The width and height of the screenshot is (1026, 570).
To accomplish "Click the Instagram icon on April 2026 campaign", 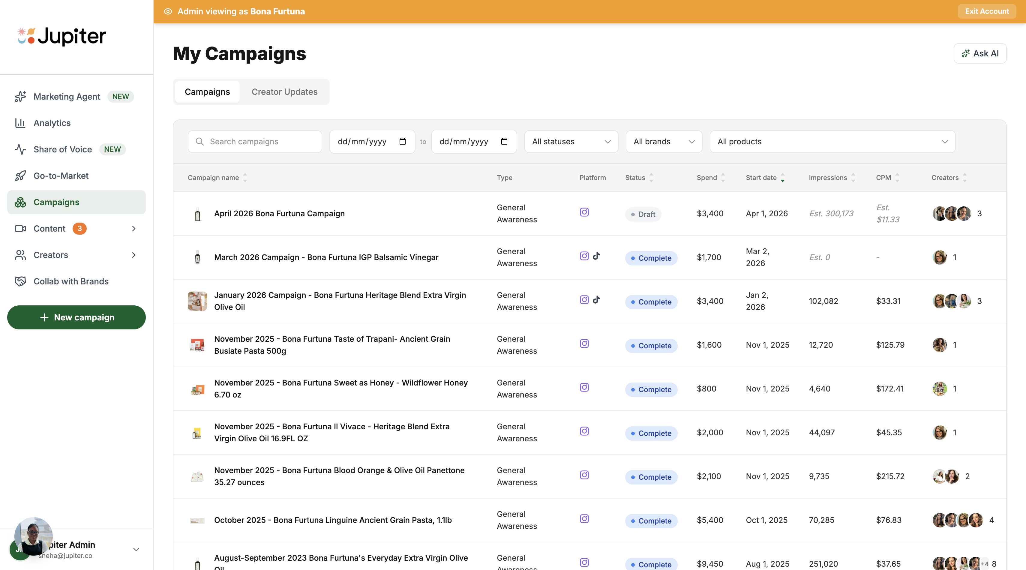I will click(584, 212).
